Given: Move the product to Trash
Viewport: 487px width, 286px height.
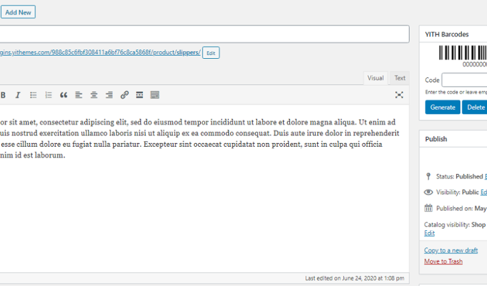Looking at the screenshot, I should pyautogui.click(x=443, y=261).
